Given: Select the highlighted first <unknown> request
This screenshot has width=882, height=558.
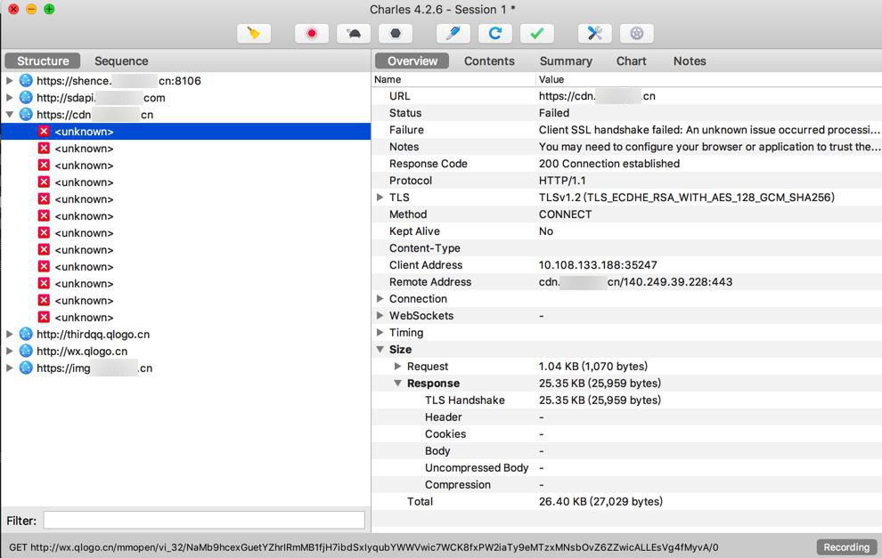Looking at the screenshot, I should coord(185,132).
